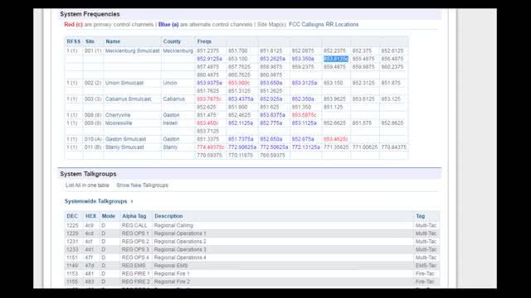Click the Alpha Tag column header
Viewport: 531px width, 298px height.
(x=134, y=216)
